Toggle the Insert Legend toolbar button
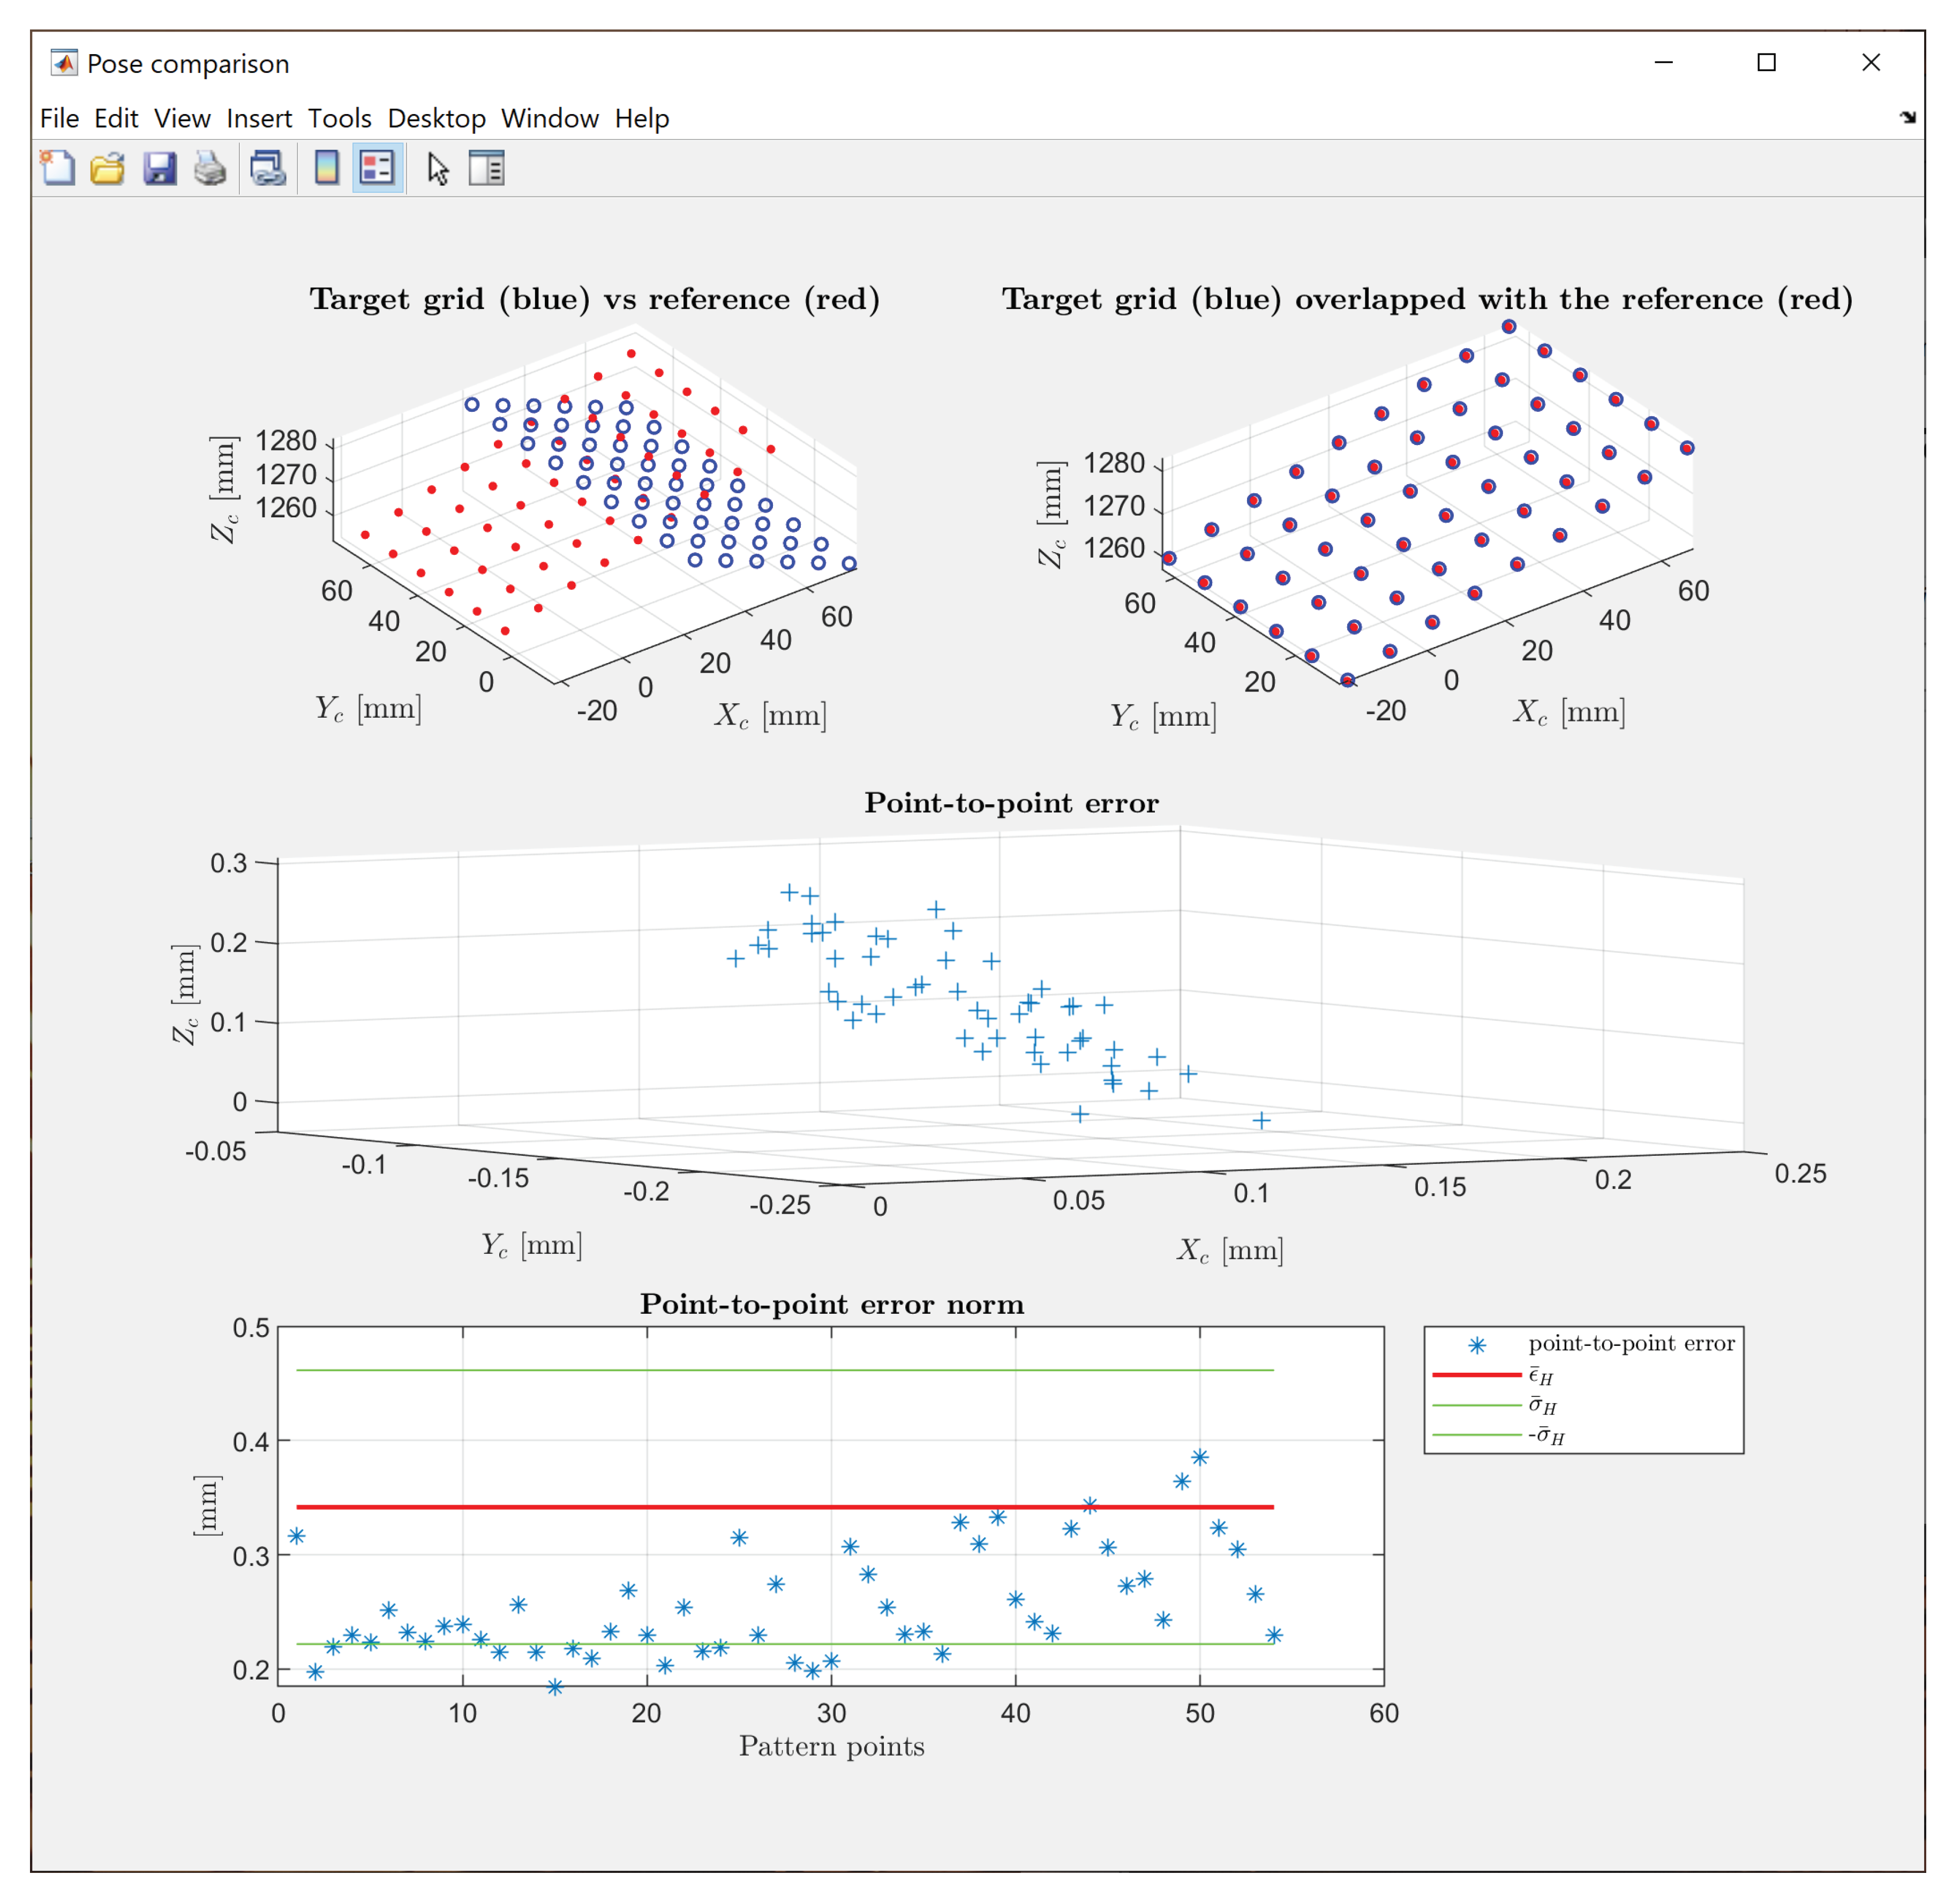This screenshot has height=1897, width=1960. (x=377, y=168)
